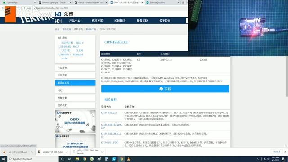Open the downloaded vlc win64 exe item
The width and height of the screenshot is (288, 162).
pos(18,152)
